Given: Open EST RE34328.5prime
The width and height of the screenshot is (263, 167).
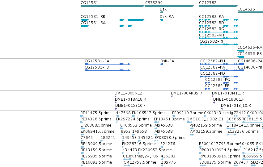Looking at the screenshot, I should tap(82, 122).
